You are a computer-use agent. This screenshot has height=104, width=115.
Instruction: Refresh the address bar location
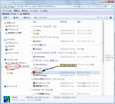(x=77, y=6)
